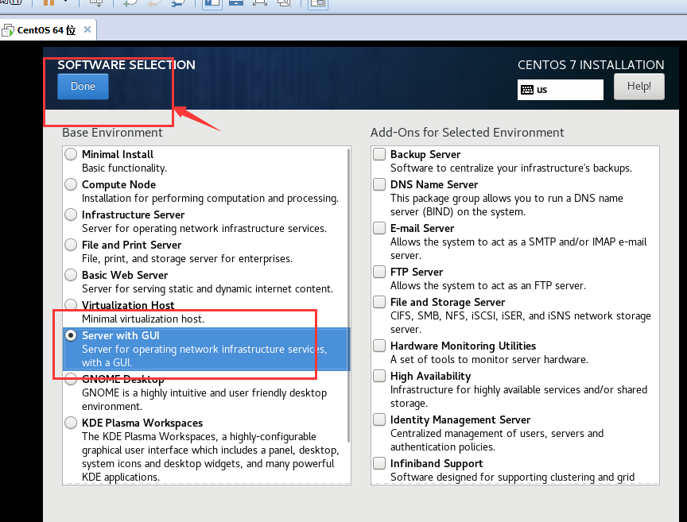Viewport: 687px width, 522px height.
Task: Choose File and Print Server radio
Action: tap(71, 245)
